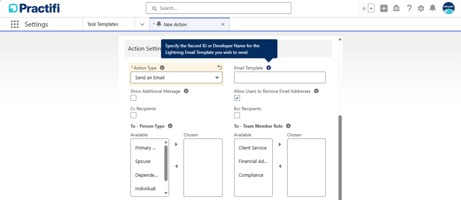Viewport: 461px width, 200px height.
Task: Click the Team Member Role Chosen list box
Action: [306, 168]
